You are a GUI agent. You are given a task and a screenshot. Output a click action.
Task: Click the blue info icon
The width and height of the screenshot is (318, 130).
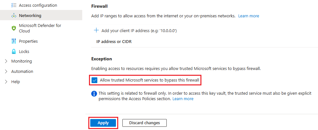point(94,93)
